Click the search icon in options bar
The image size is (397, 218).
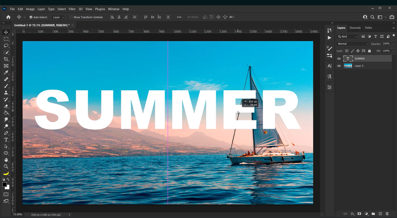pos(372,17)
